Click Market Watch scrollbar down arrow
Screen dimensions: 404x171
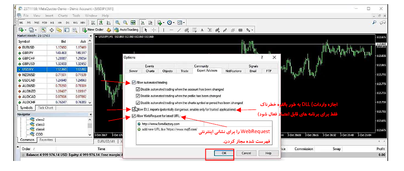89,102
